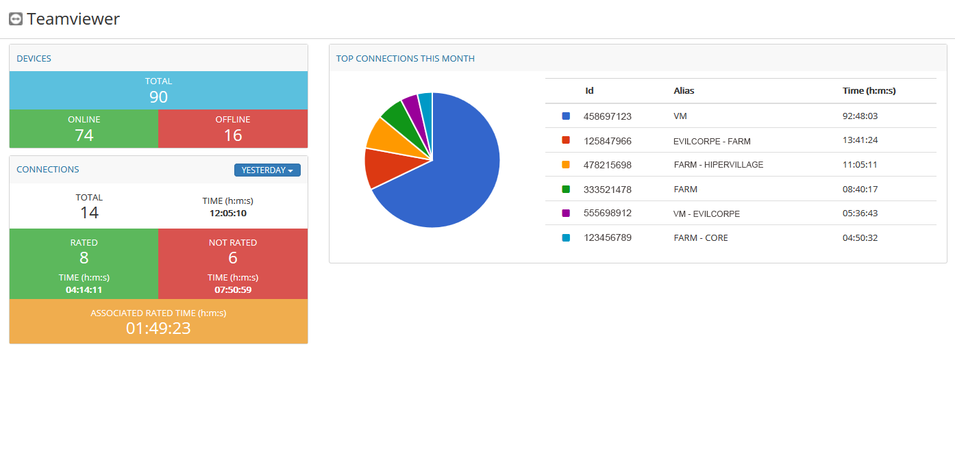
Task: Select connection ID 123456789
Action: (x=608, y=238)
